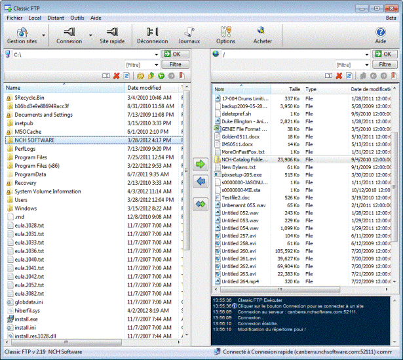Sort local files by Name header
Screen dimensions: 403x360
tap(64, 88)
